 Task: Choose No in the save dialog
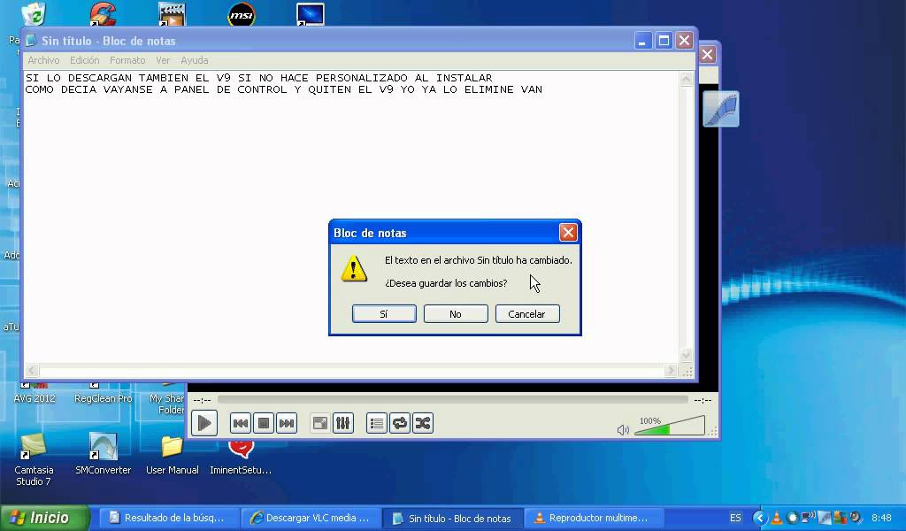pyautogui.click(x=456, y=314)
